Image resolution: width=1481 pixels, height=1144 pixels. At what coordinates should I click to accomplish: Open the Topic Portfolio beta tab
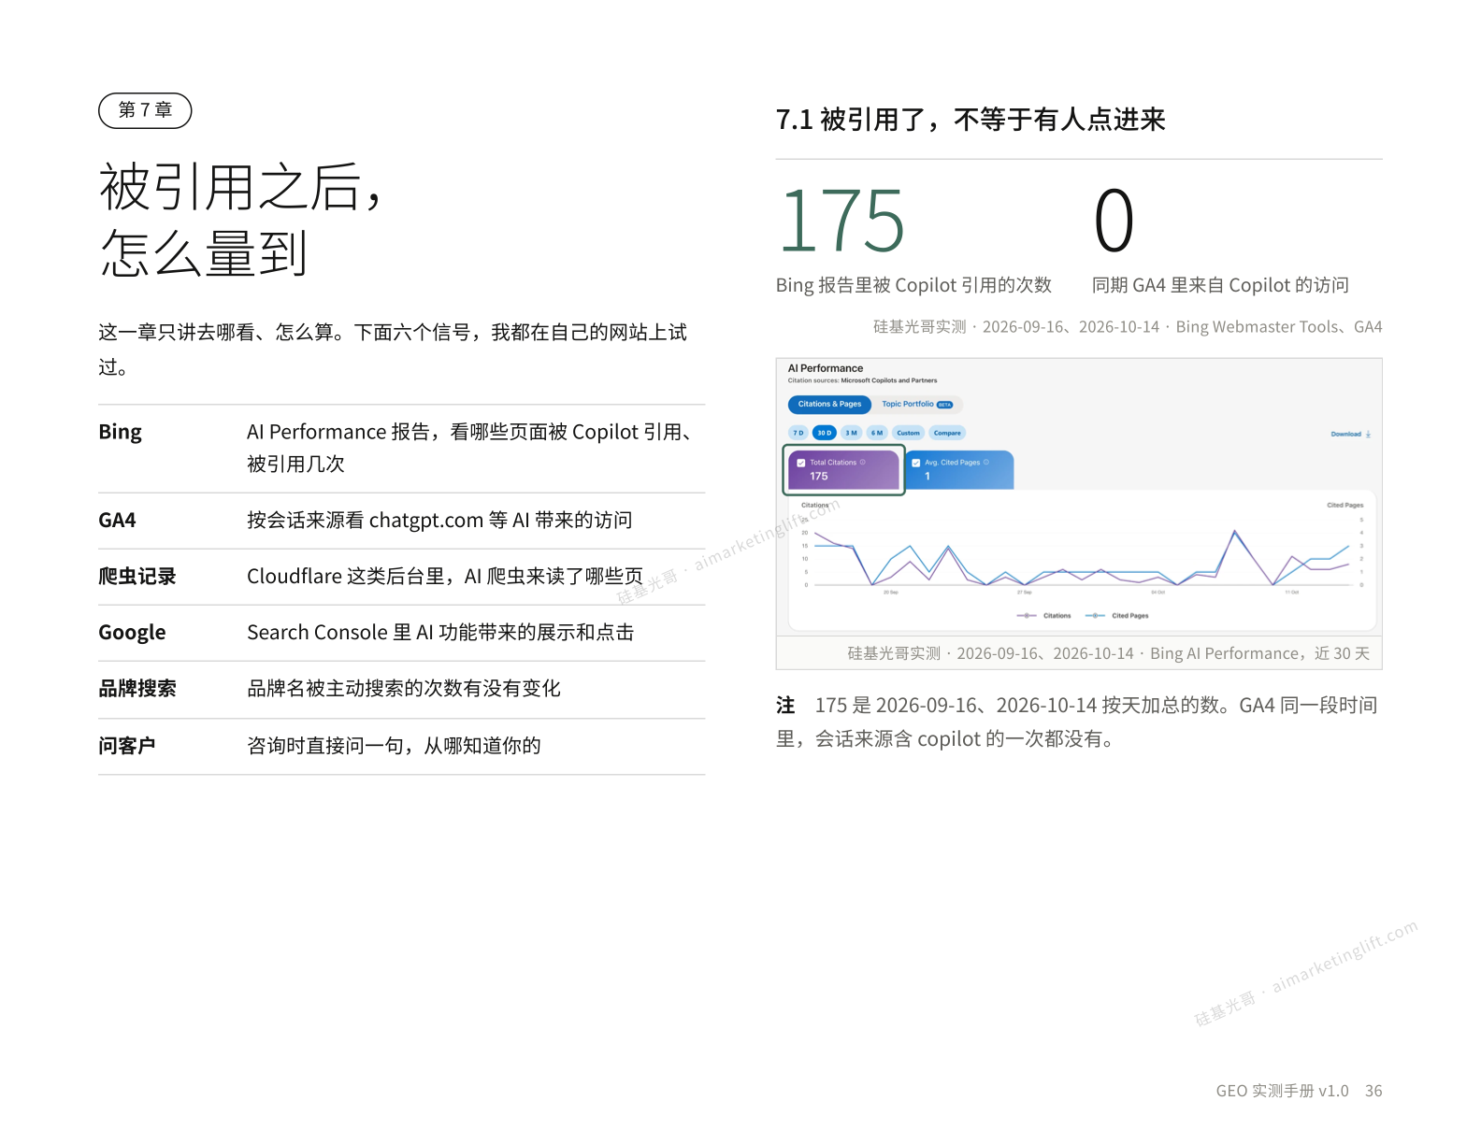(917, 405)
